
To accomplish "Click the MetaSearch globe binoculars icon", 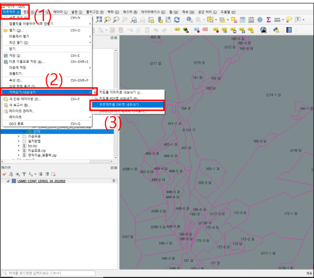I will (263, 30).
